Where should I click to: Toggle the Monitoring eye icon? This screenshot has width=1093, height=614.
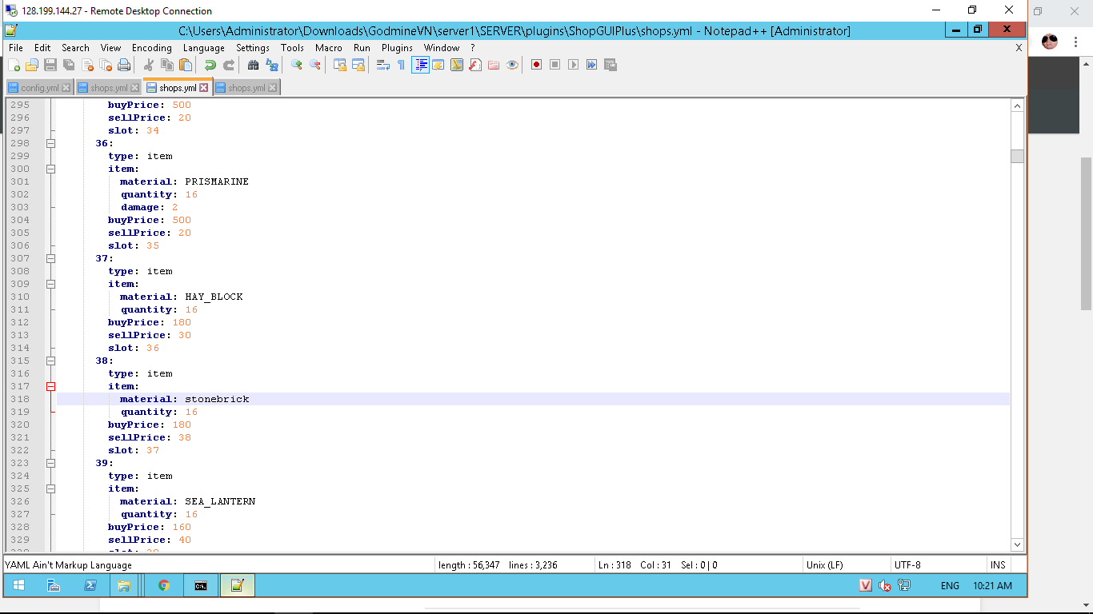pos(512,65)
